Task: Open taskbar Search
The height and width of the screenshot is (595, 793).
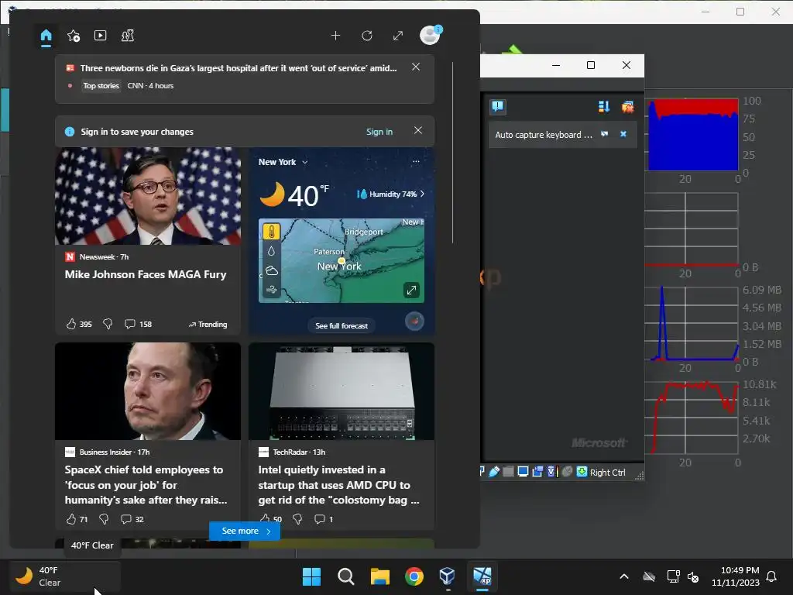Action: (346, 576)
